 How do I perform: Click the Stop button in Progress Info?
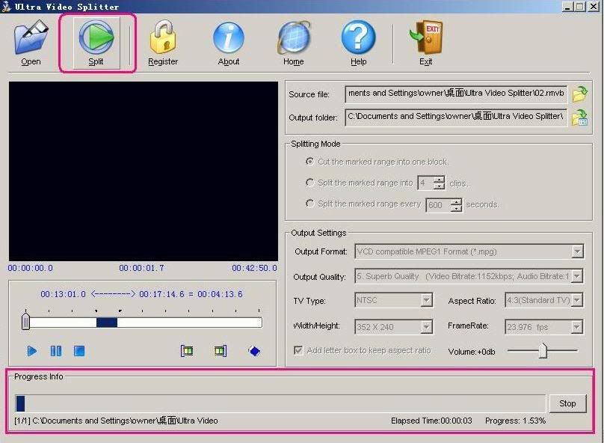567,403
